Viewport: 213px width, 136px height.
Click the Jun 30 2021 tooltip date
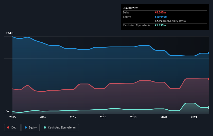(131, 8)
